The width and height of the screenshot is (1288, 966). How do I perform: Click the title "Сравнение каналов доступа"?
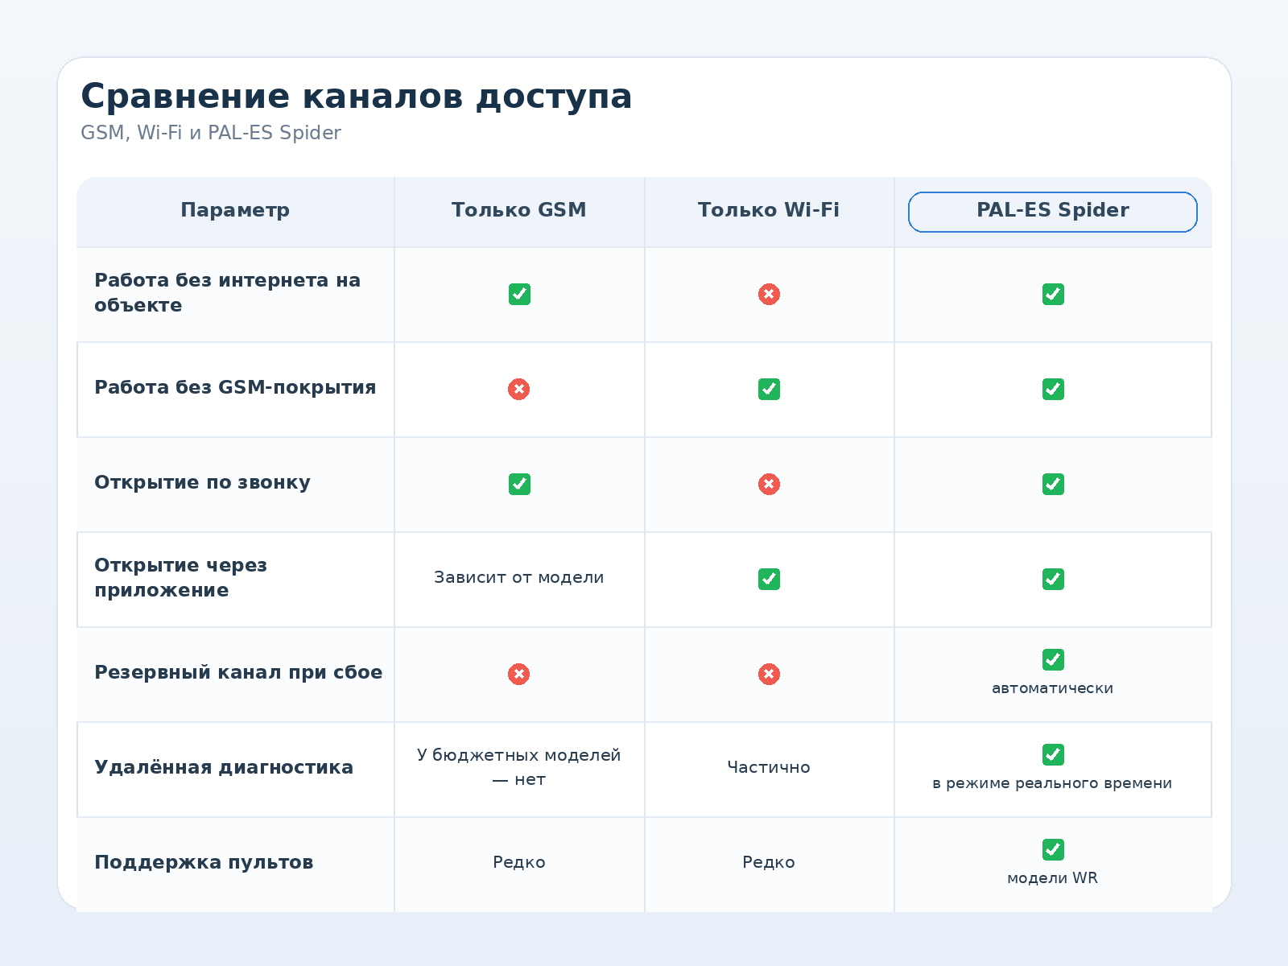(x=357, y=97)
